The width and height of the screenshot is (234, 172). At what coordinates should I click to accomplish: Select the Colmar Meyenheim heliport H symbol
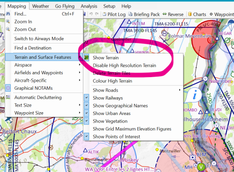pyautogui.click(x=164, y=33)
